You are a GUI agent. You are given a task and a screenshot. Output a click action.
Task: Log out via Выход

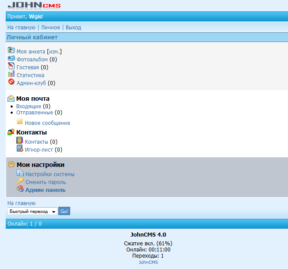point(74,28)
